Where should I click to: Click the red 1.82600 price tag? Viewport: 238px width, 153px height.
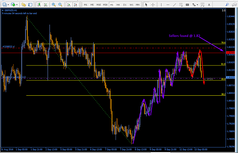point(230,52)
